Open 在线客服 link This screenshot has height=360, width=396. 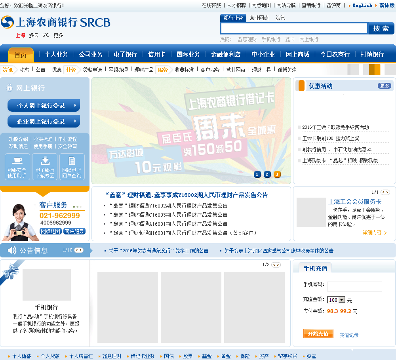click(x=211, y=5)
